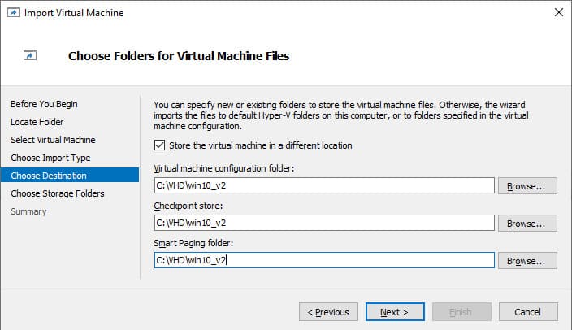Click the Summary step in sidebar
Viewport: 572px width, 330px height.
[28, 211]
